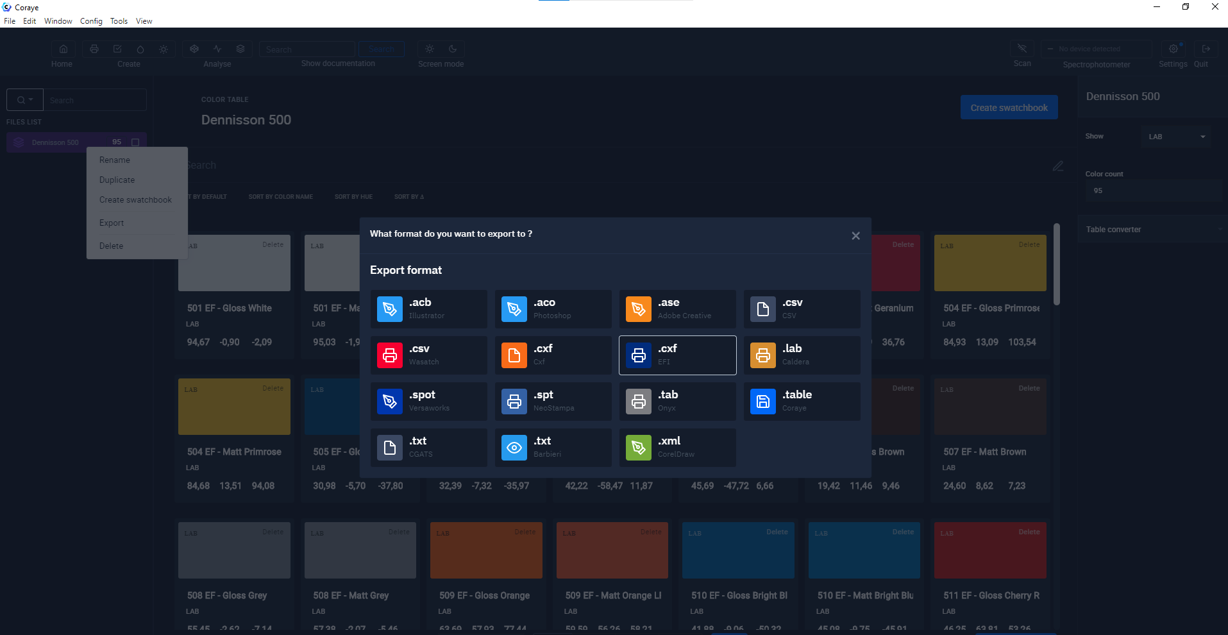Click the printer icon in Create group
Screen dimensions: 1228x635
(94, 49)
